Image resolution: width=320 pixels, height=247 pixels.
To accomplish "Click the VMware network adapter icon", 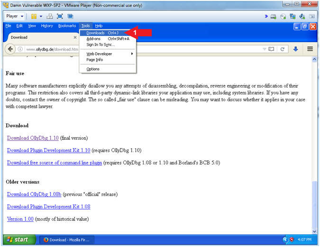I will (x=293, y=17).
